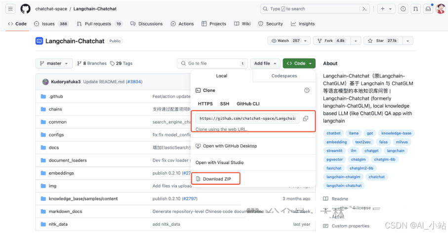
Task: Click the Go to file field
Action: coord(212,63)
